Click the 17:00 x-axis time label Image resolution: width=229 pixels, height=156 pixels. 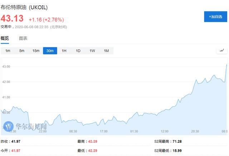pyautogui.click(x=103, y=131)
